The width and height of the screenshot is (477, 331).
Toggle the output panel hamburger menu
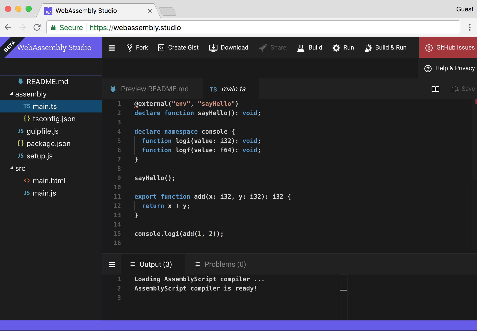112,265
